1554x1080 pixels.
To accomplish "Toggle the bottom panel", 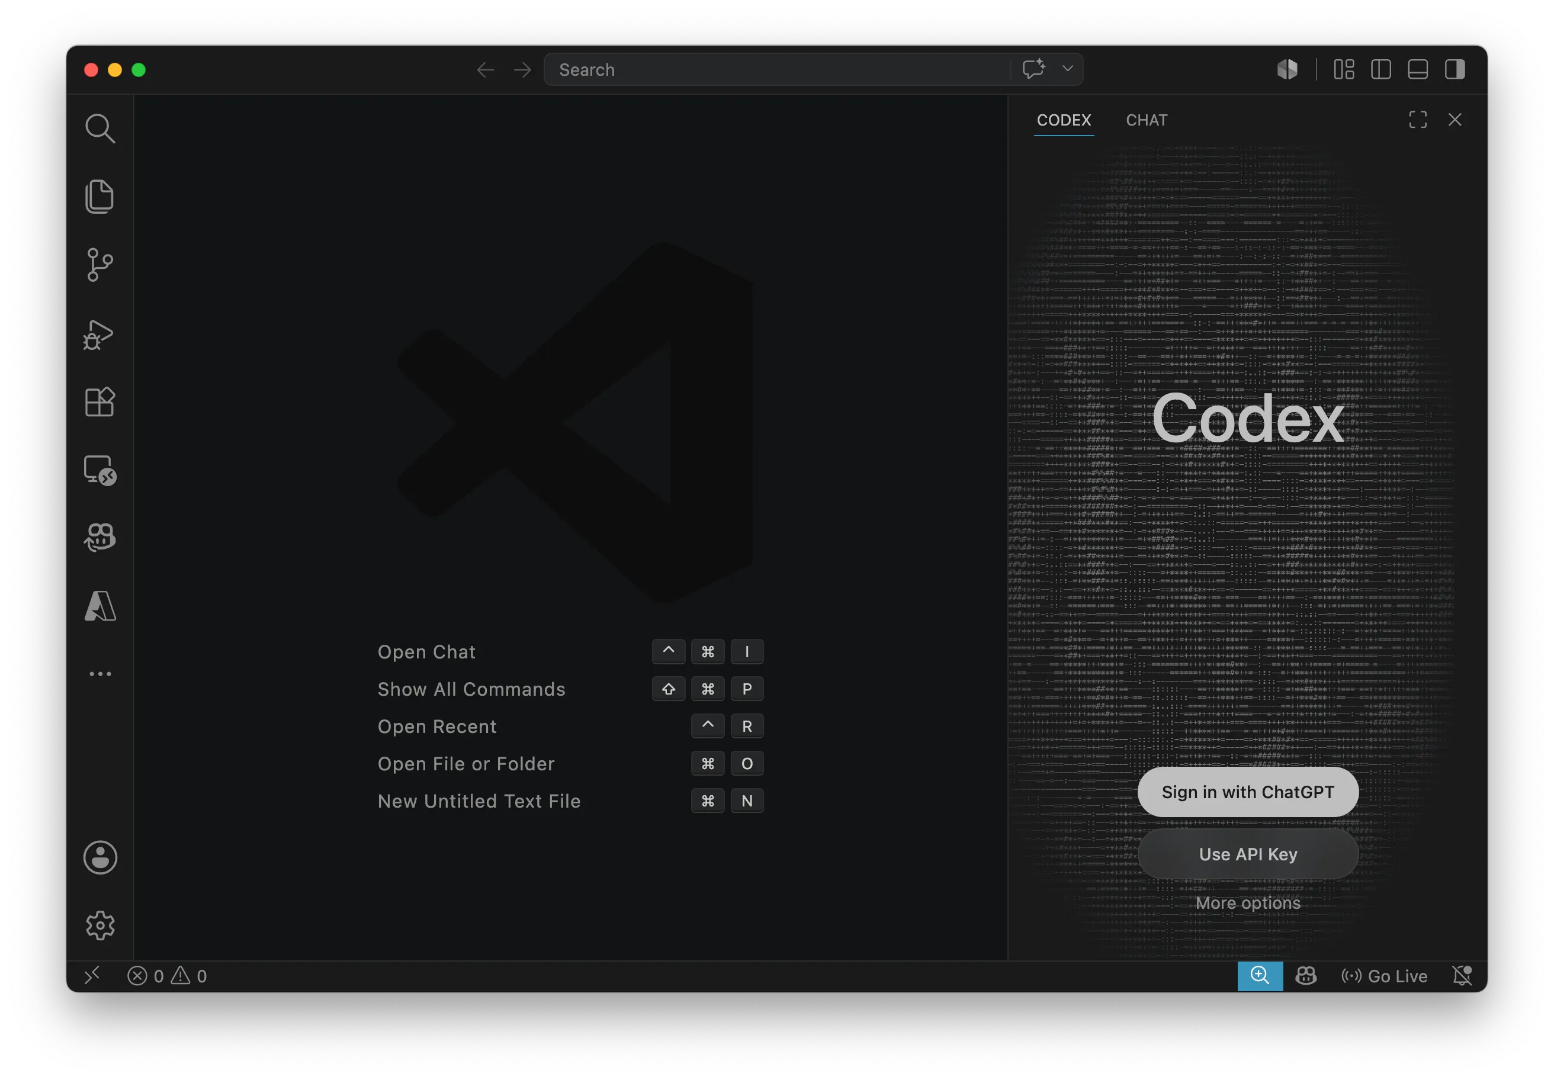I will 1418,69.
